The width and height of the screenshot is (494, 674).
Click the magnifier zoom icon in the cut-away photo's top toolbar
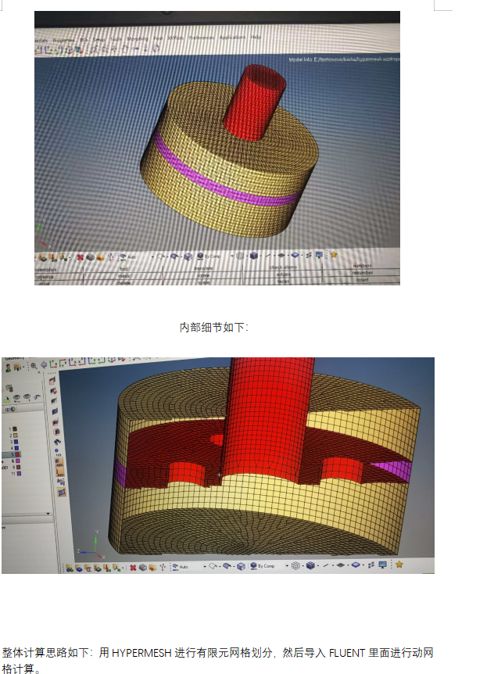click(x=34, y=366)
